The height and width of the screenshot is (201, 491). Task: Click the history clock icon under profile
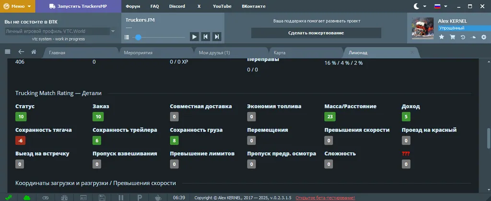click(463, 37)
